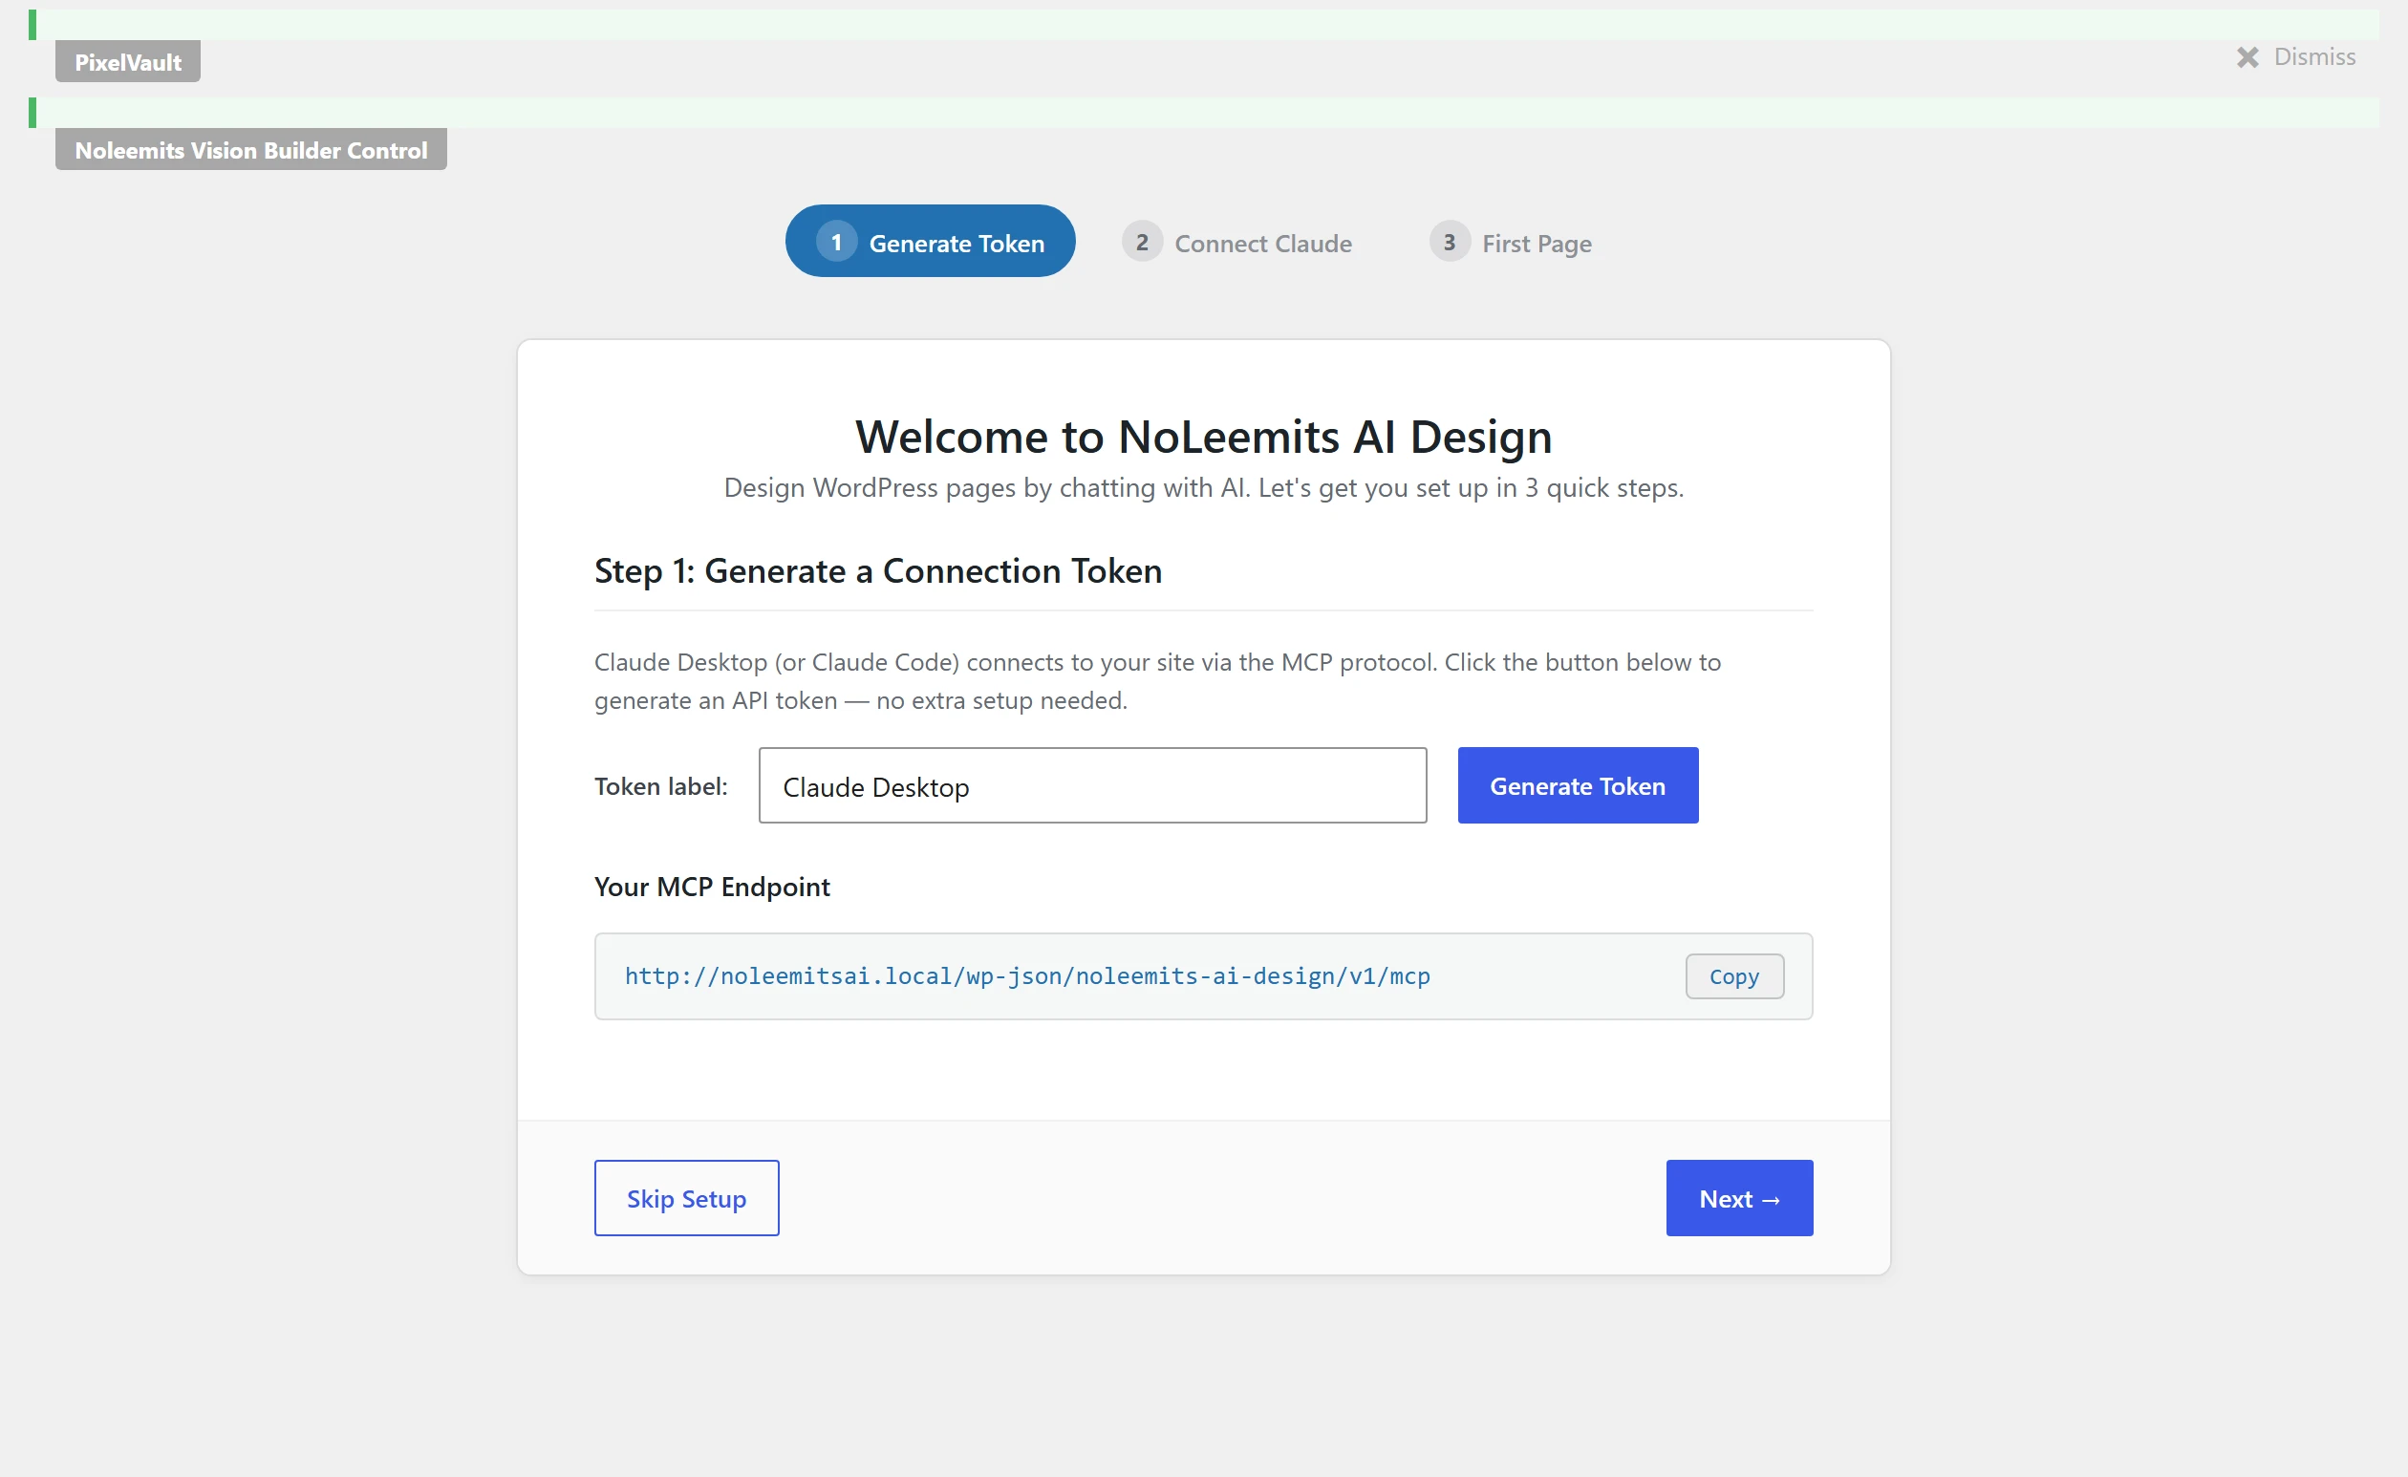Copy the MCP endpoint URL
Screen dimensions: 2408x1477
coord(1733,976)
